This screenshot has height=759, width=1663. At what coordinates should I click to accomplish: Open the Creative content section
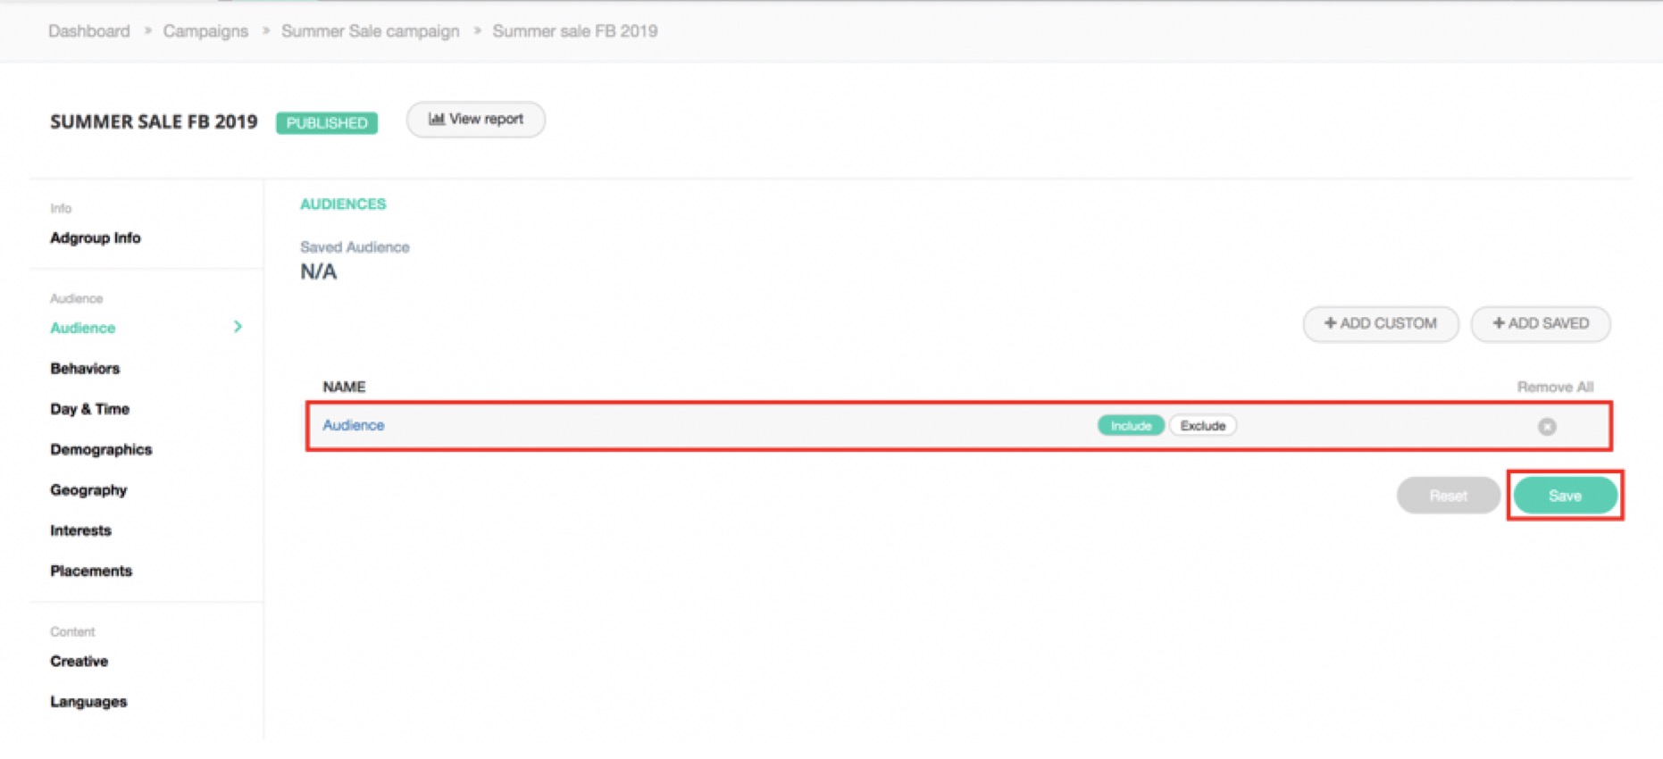click(79, 661)
